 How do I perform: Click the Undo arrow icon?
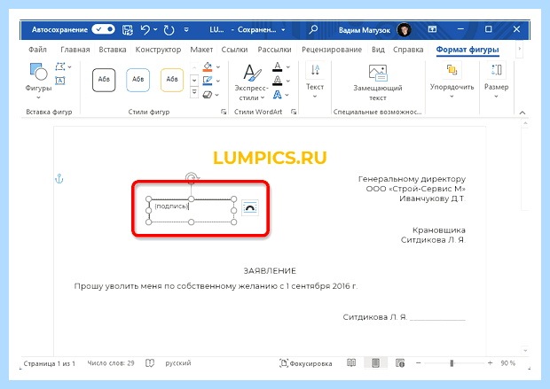pos(145,30)
